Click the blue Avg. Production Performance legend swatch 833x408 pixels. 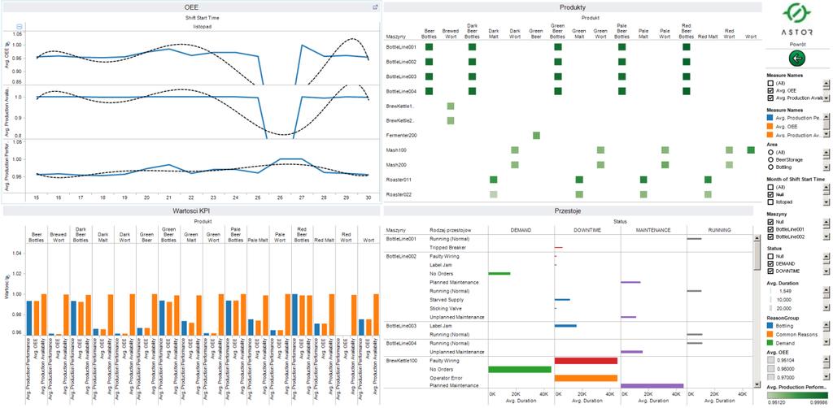[770, 118]
